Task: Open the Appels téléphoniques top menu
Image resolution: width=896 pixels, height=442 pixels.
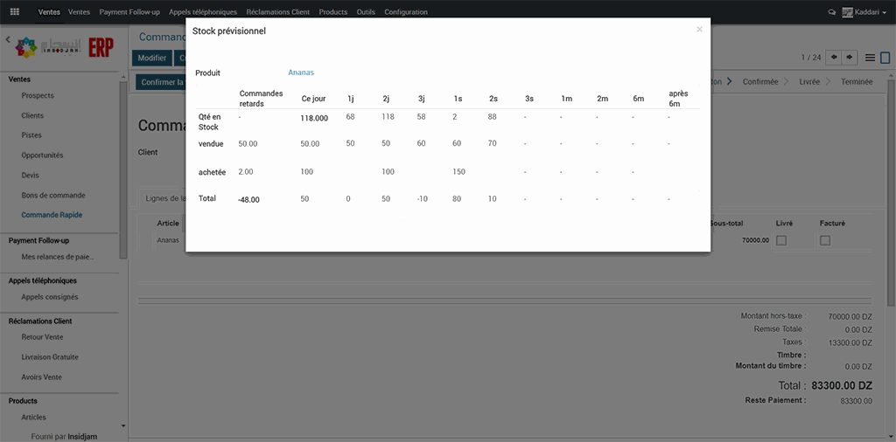Action: (x=203, y=12)
